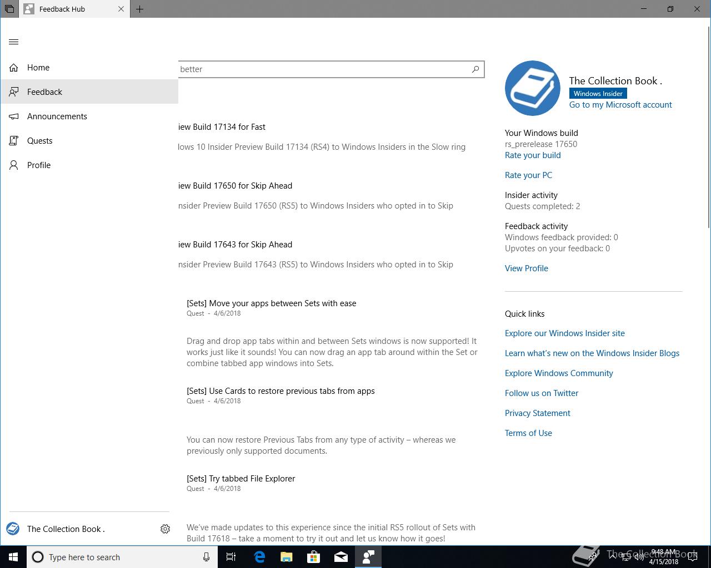Open quest Try tabbed File Explorer
This screenshot has height=568, width=711.
(241, 479)
